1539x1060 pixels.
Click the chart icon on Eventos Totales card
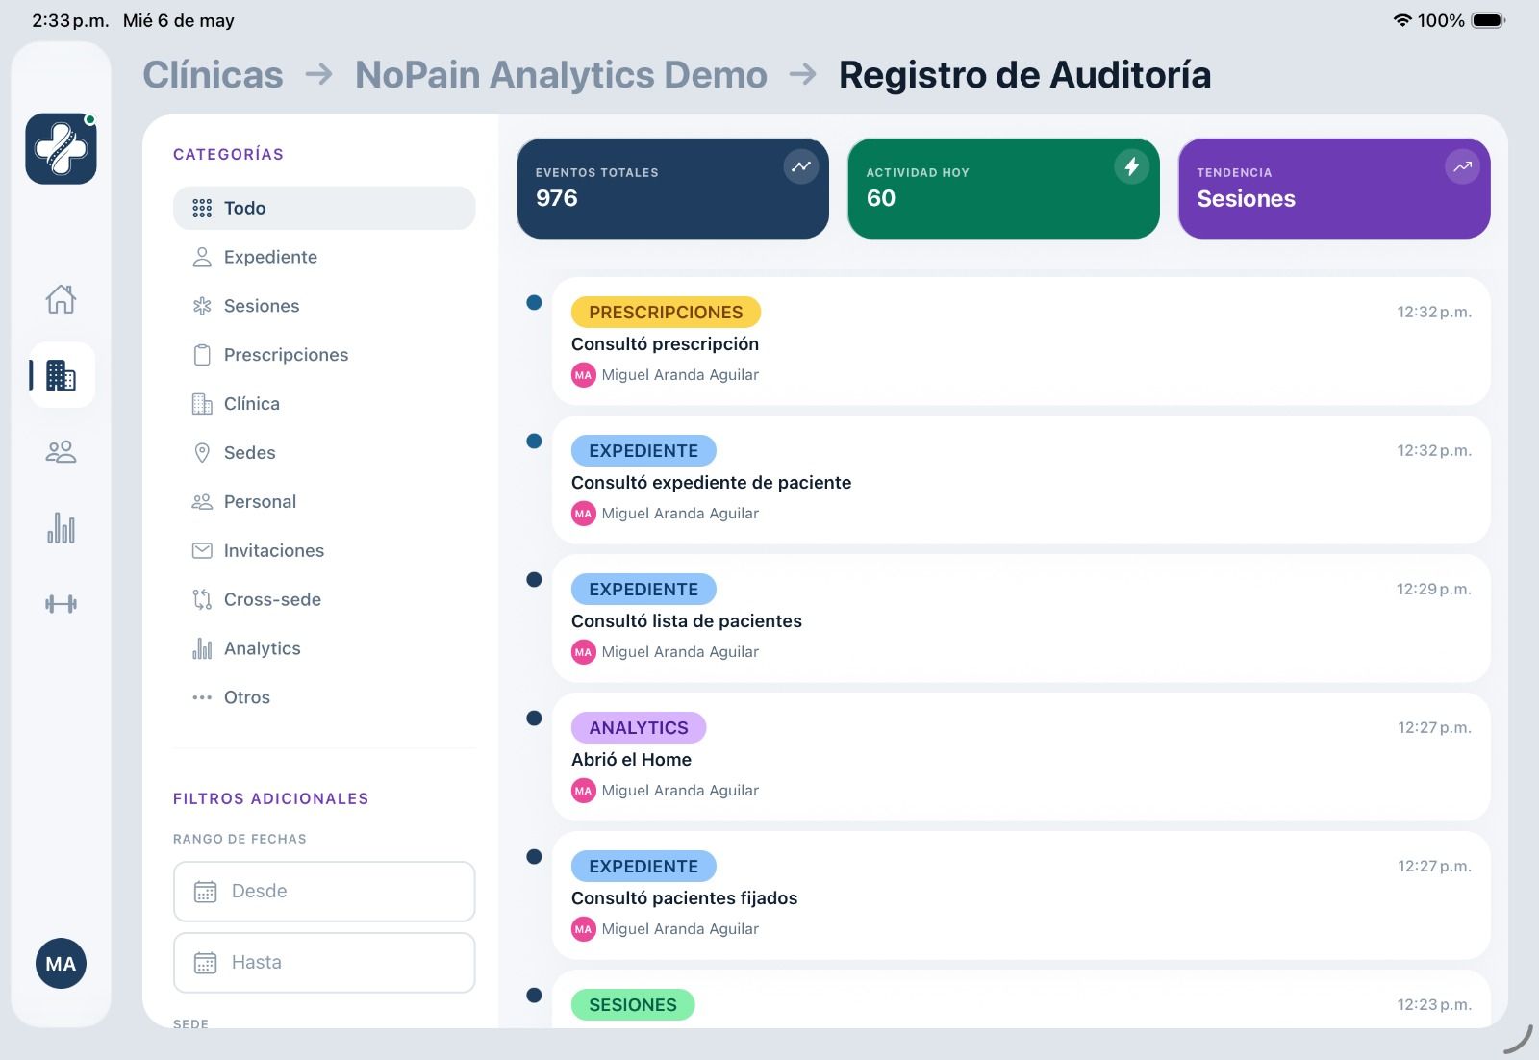click(x=801, y=166)
